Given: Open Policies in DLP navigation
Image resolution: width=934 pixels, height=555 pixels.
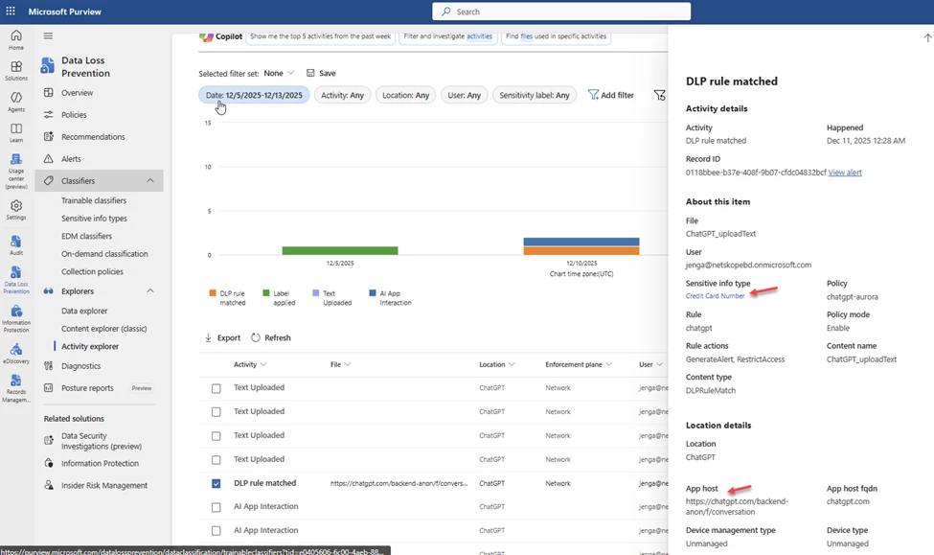Looking at the screenshot, I should pos(74,114).
